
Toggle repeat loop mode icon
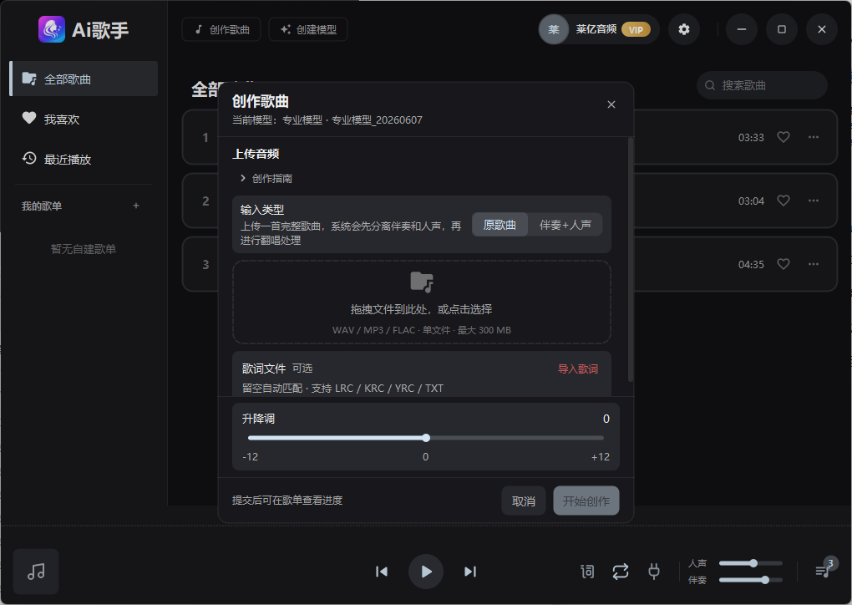[621, 572]
